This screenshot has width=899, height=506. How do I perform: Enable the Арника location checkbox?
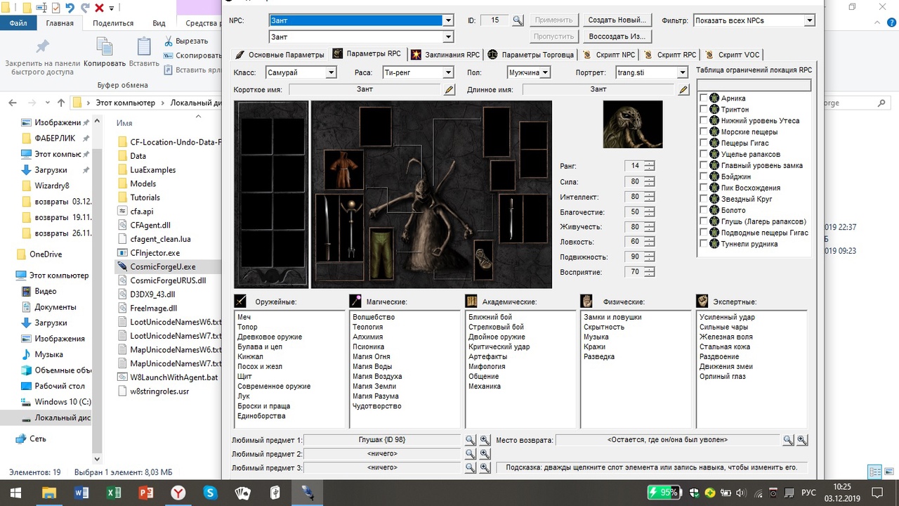point(704,98)
